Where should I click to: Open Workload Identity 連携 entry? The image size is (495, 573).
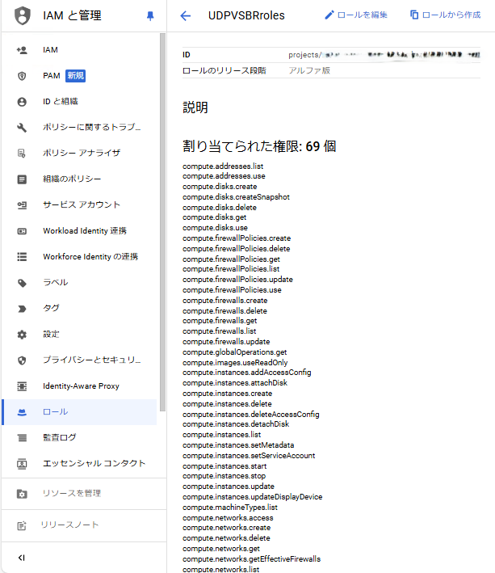85,230
